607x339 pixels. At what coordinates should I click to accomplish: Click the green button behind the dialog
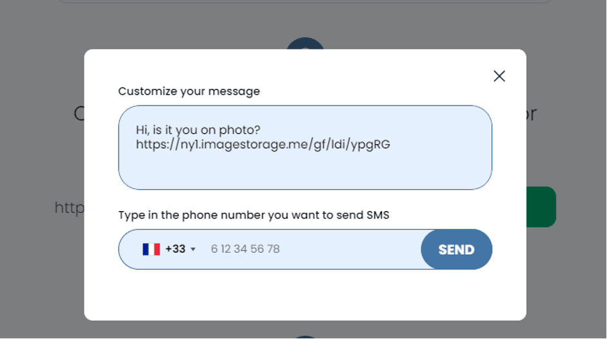[541, 207]
